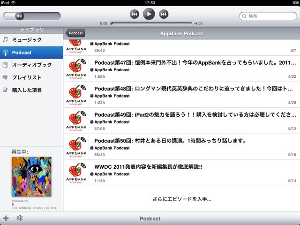
Task: Tap AppBank artwork for WWDC 2011 episode
Action: [x=76, y=173]
